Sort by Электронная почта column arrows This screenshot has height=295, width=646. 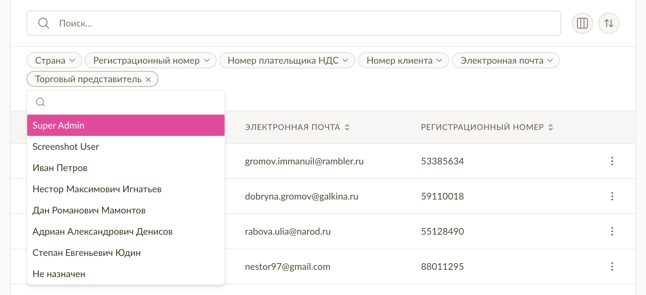click(x=347, y=127)
